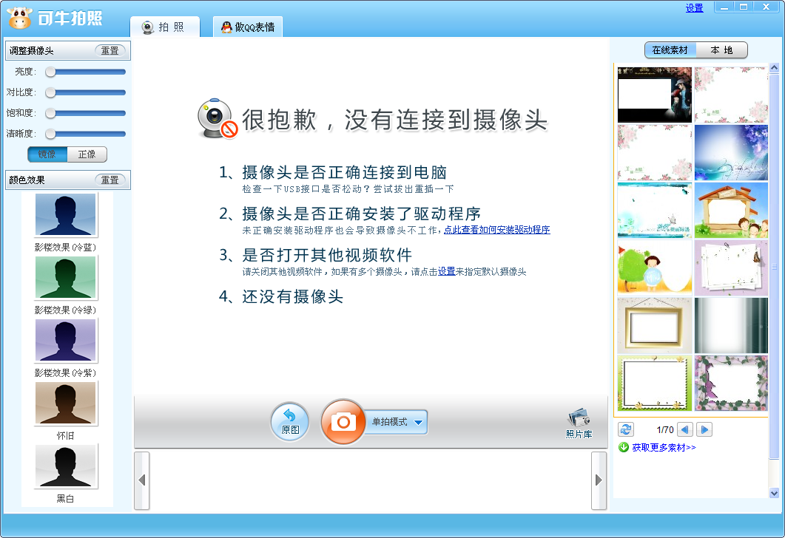This screenshot has height=538, width=785.
Task: Apply 黑白 black and white effect
Action: click(x=66, y=466)
